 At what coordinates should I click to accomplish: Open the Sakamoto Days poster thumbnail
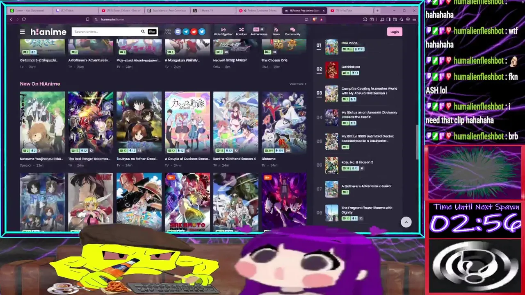tap(187, 202)
